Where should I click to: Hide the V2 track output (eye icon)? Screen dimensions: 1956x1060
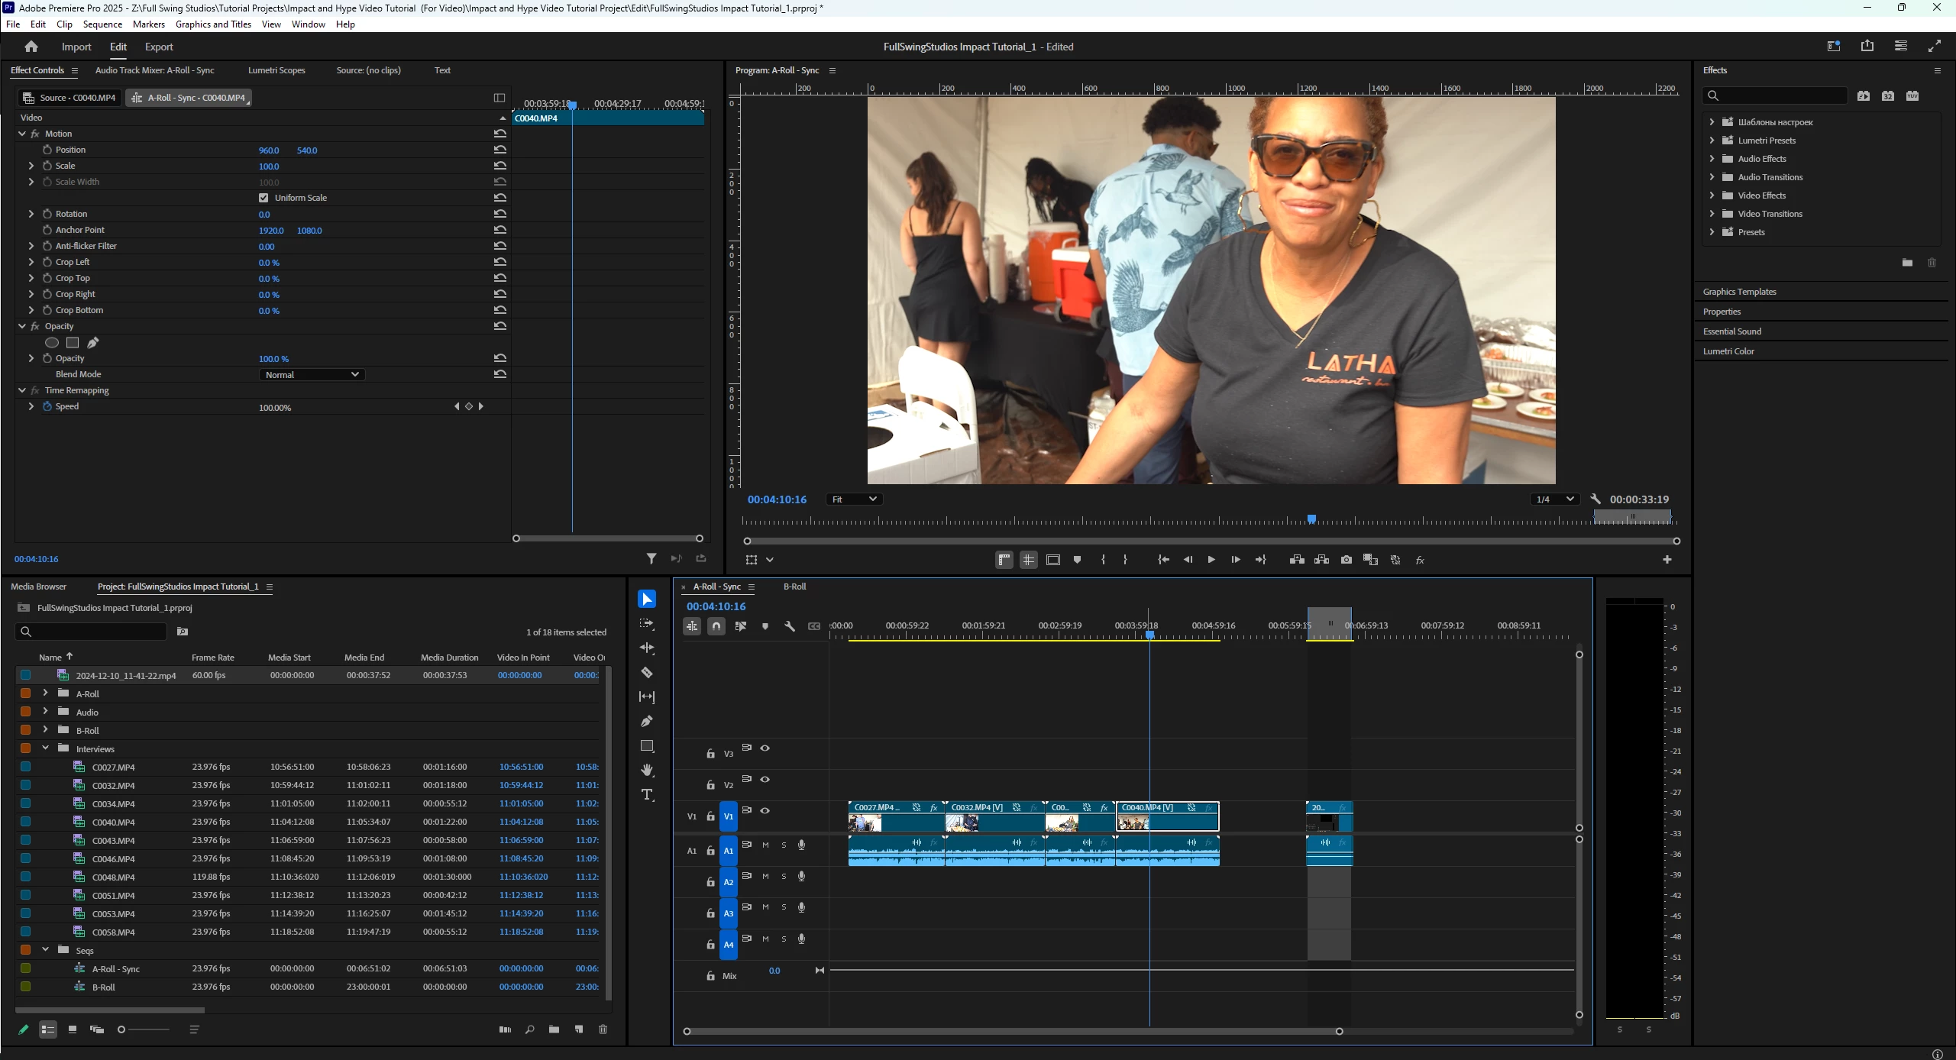click(765, 780)
